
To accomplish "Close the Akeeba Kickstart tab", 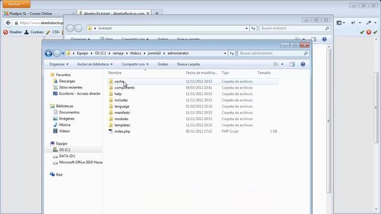I will [x=148, y=14].
